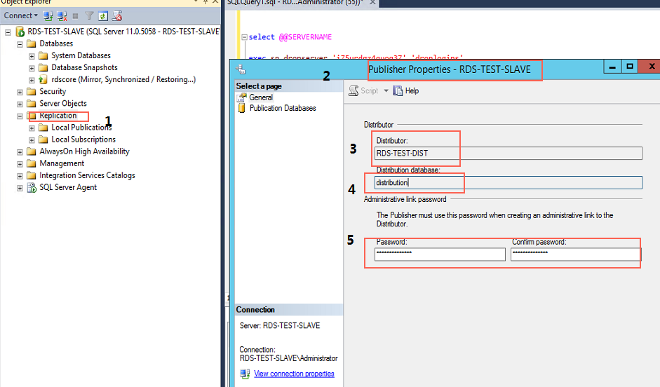The height and width of the screenshot is (387, 660).
Task: Click the Publication Databases page icon
Action: [x=241, y=109]
